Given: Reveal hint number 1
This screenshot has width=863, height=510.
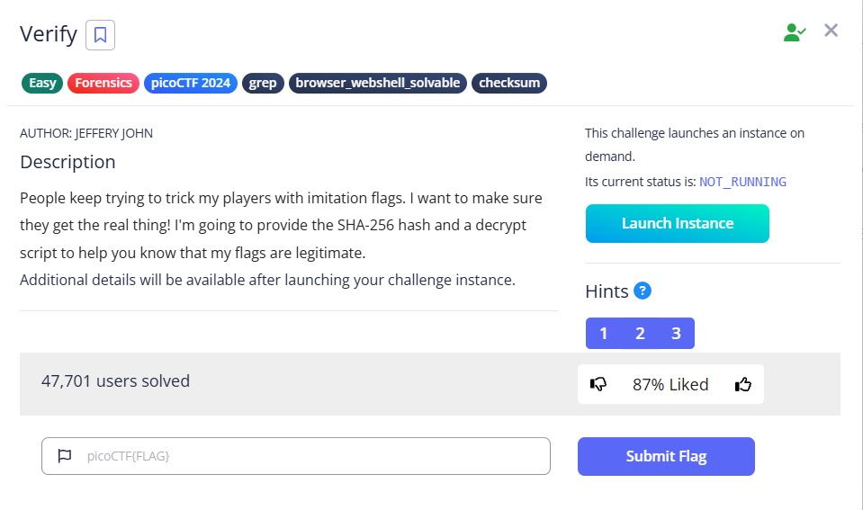Looking at the screenshot, I should (x=603, y=334).
